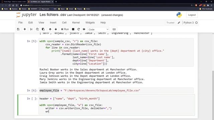Click the Python 3 kernel status circle

pyautogui.click(x=196, y=23)
